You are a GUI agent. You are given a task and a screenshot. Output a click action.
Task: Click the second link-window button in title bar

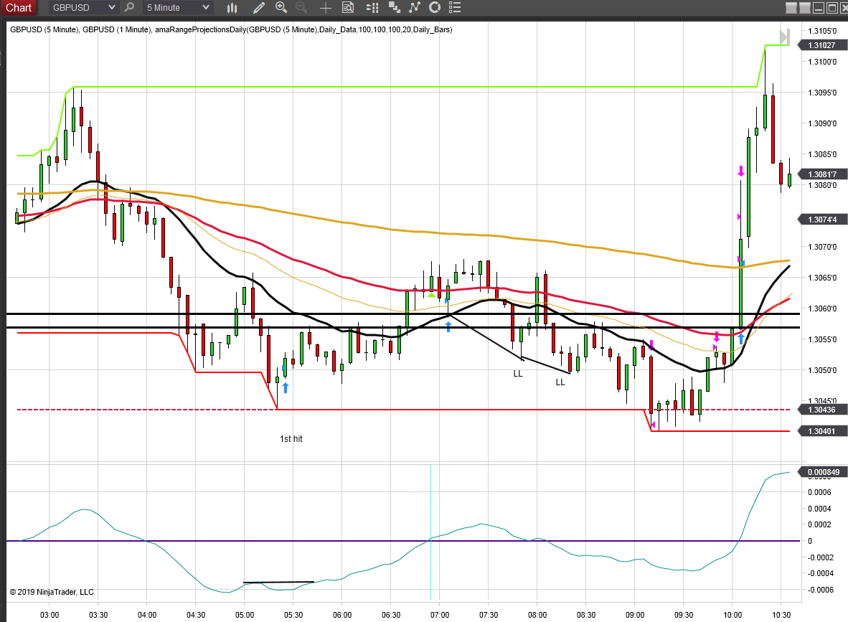point(805,8)
